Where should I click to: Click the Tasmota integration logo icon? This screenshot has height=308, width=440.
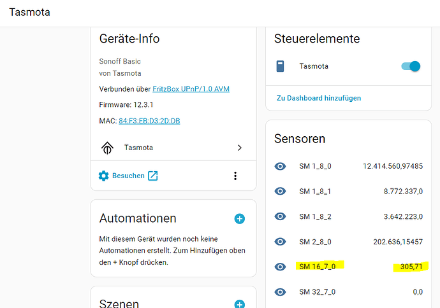pyautogui.click(x=107, y=148)
